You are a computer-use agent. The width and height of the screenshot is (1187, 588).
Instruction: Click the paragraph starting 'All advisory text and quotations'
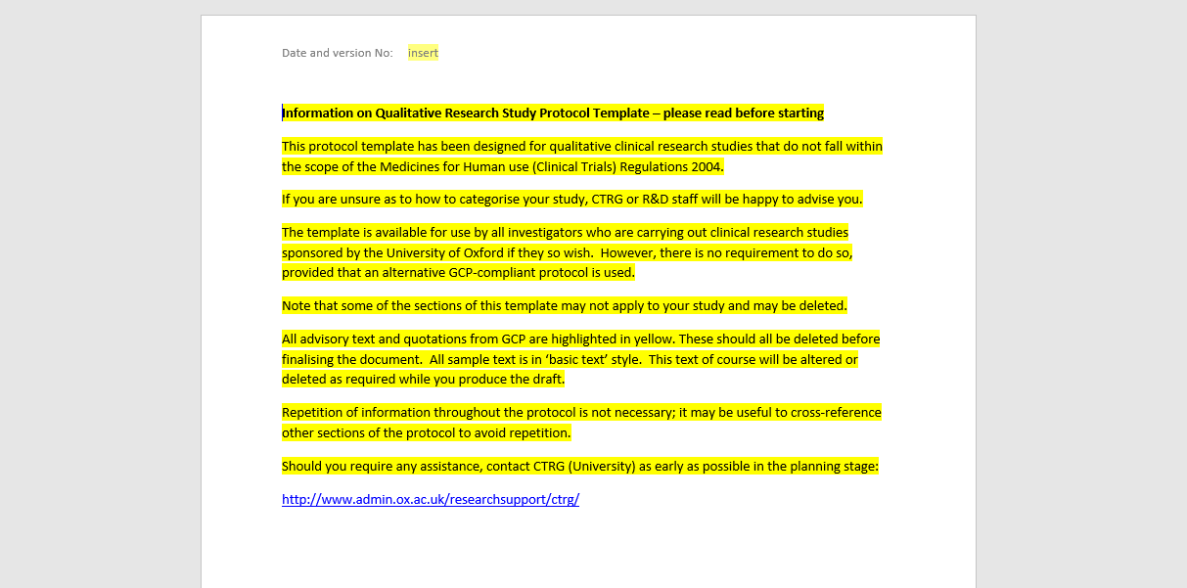click(581, 359)
